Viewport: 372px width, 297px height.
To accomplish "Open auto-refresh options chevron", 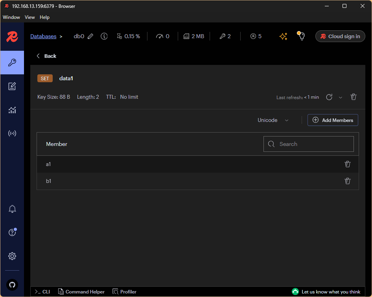I will (x=341, y=97).
